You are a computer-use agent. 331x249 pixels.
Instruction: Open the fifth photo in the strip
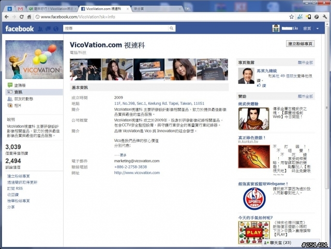(213, 69)
